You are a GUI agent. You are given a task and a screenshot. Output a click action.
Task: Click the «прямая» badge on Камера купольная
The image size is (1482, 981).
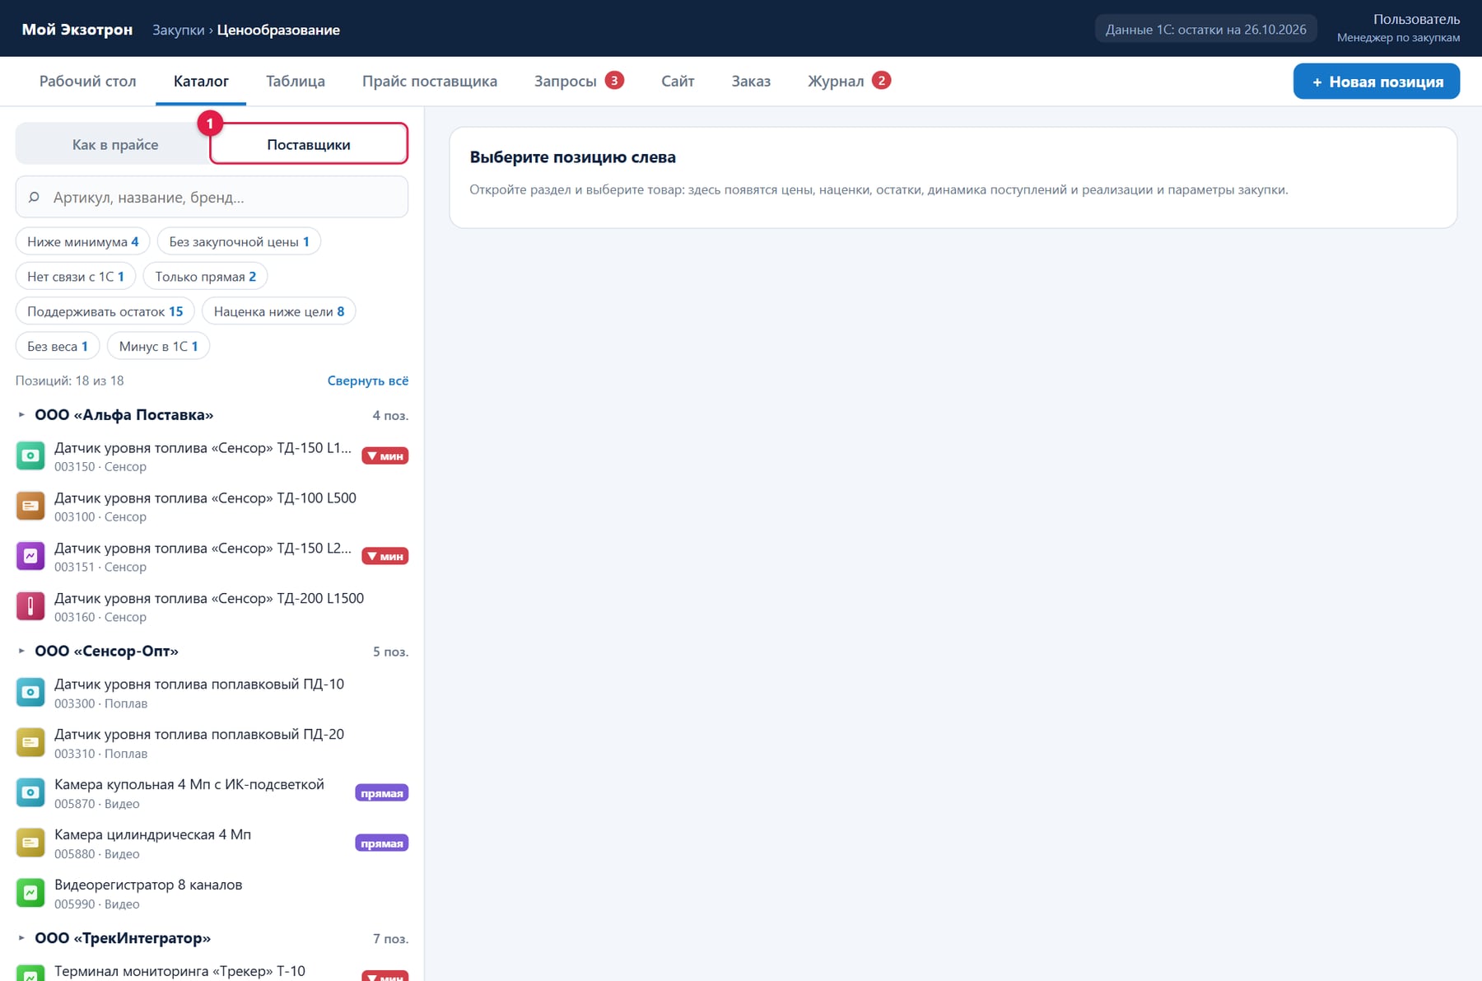382,793
